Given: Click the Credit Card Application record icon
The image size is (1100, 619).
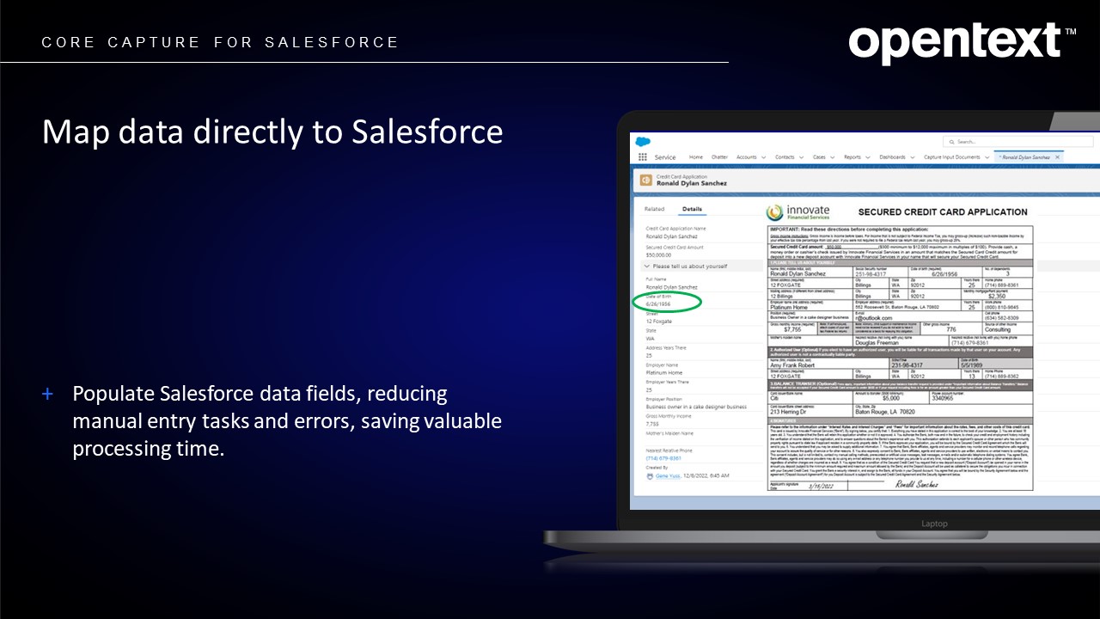Looking at the screenshot, I should tap(645, 180).
